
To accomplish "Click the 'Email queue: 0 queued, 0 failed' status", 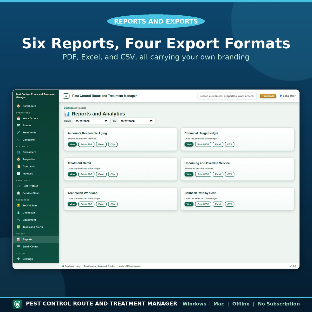I will coord(100,266).
